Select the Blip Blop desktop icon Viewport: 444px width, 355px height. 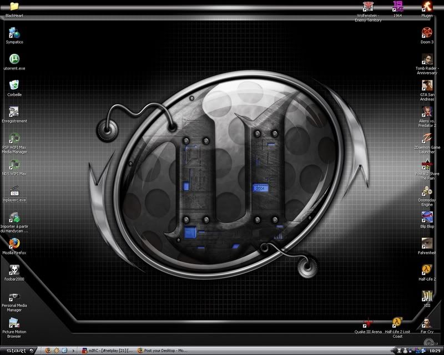[x=427, y=220]
